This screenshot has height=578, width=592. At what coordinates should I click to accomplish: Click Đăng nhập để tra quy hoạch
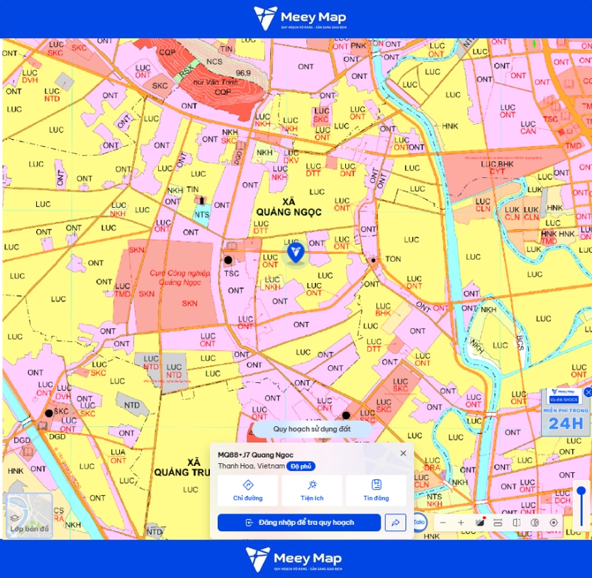[299, 523]
